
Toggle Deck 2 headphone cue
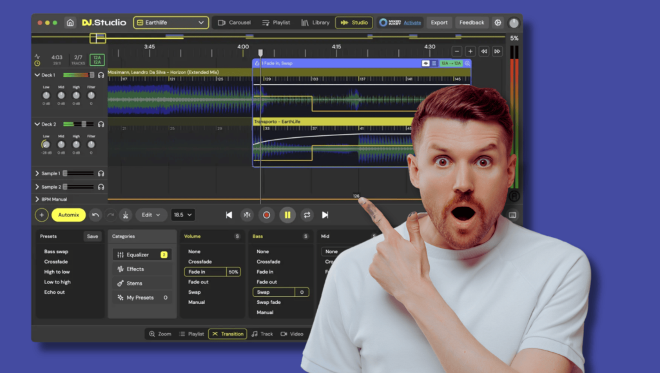point(101,124)
